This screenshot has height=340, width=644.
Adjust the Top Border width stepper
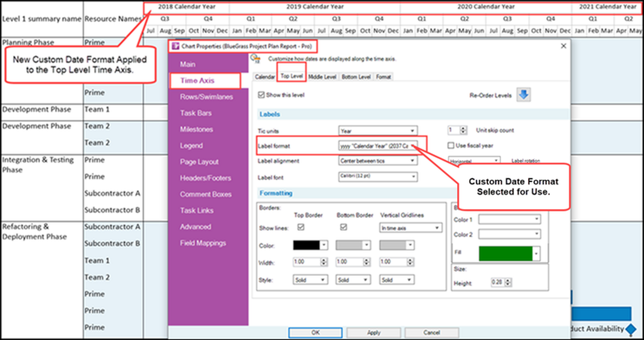pyautogui.click(x=324, y=262)
